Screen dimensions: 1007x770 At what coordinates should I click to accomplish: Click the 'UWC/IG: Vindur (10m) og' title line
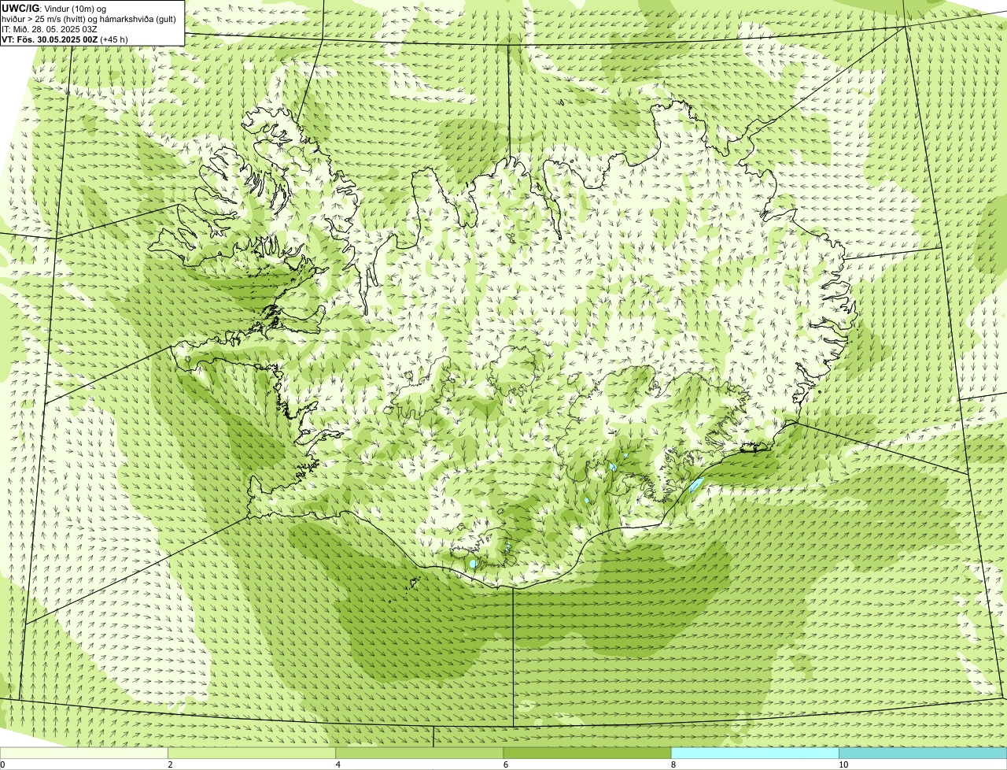tap(54, 9)
